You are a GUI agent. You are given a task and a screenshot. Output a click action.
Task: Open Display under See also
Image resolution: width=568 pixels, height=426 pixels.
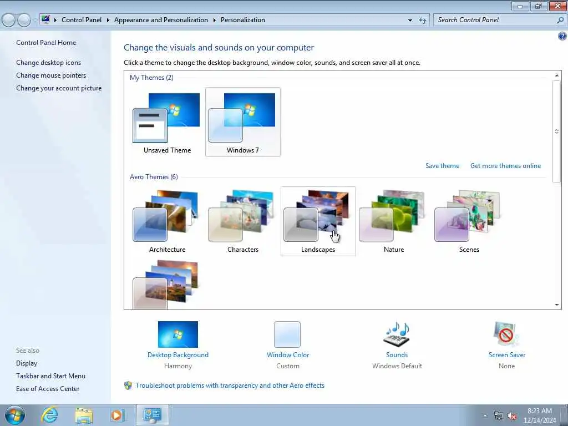point(27,363)
